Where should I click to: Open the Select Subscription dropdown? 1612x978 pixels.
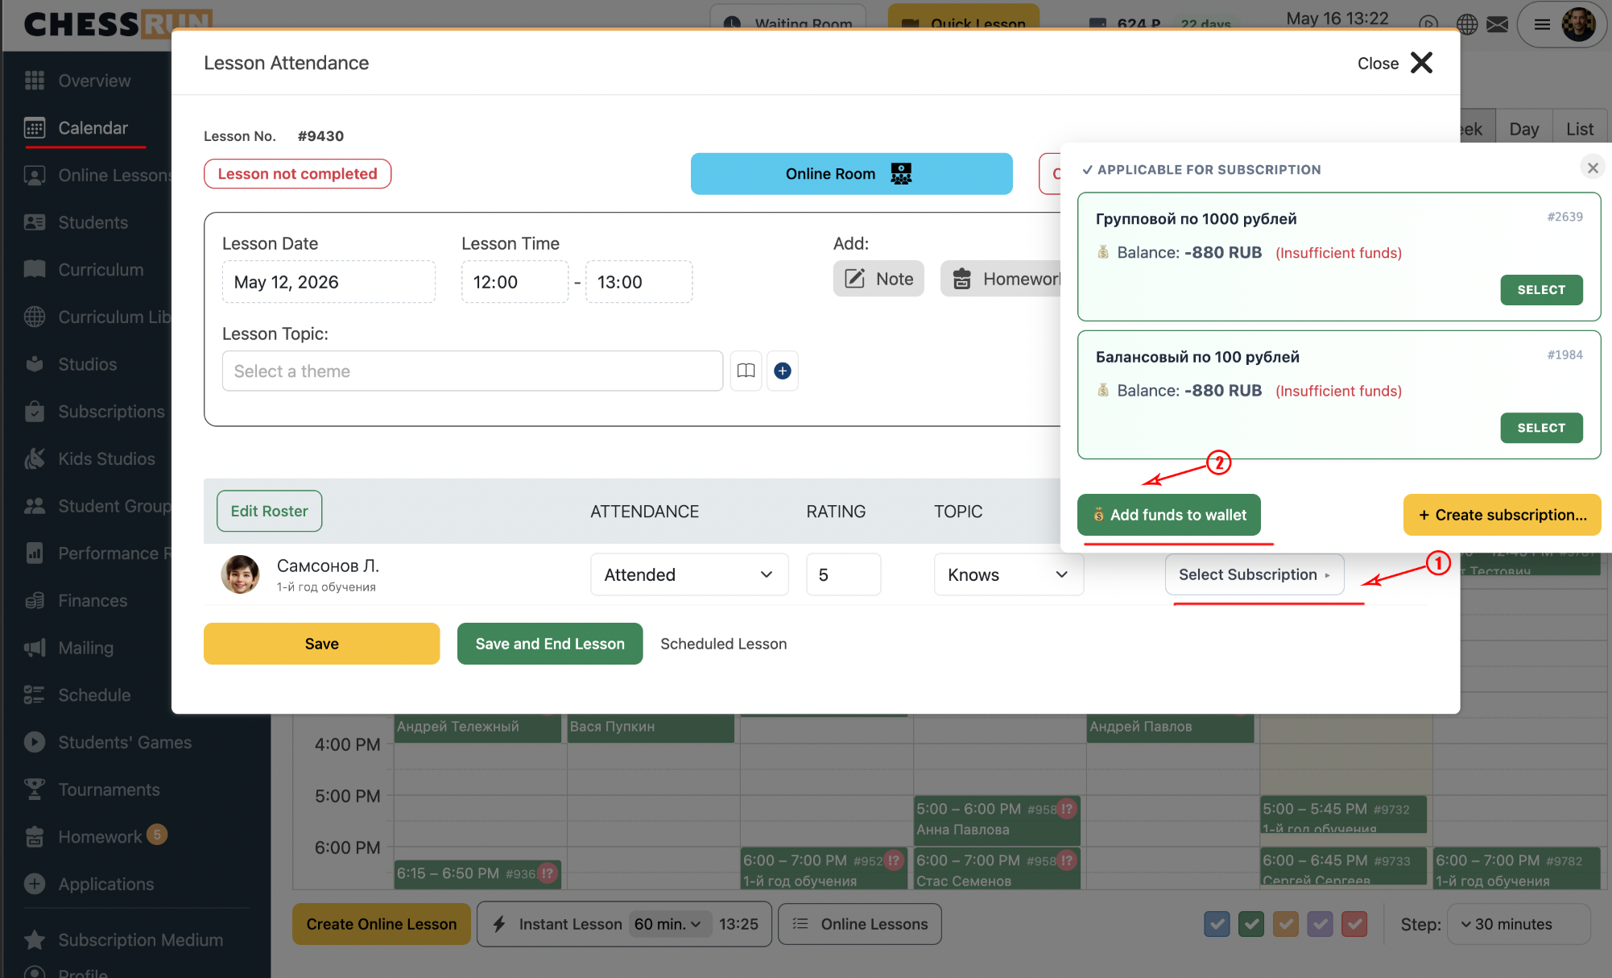pyautogui.click(x=1254, y=574)
